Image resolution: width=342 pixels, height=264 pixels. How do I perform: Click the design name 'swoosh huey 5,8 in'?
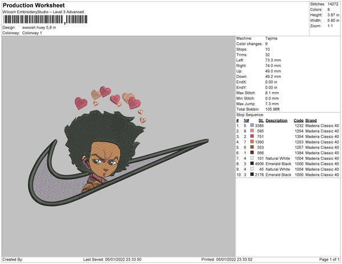point(39,28)
